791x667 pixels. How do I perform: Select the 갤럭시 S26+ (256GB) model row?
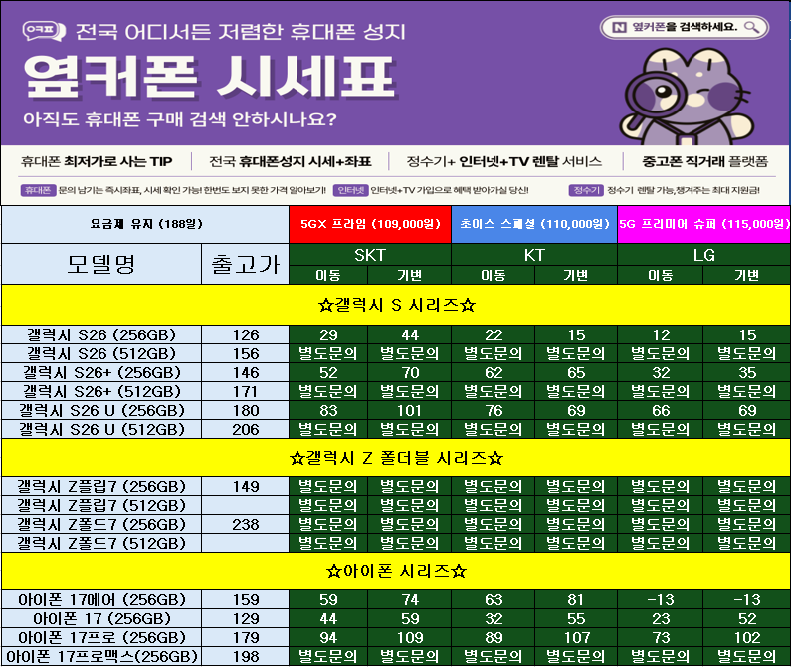(101, 372)
